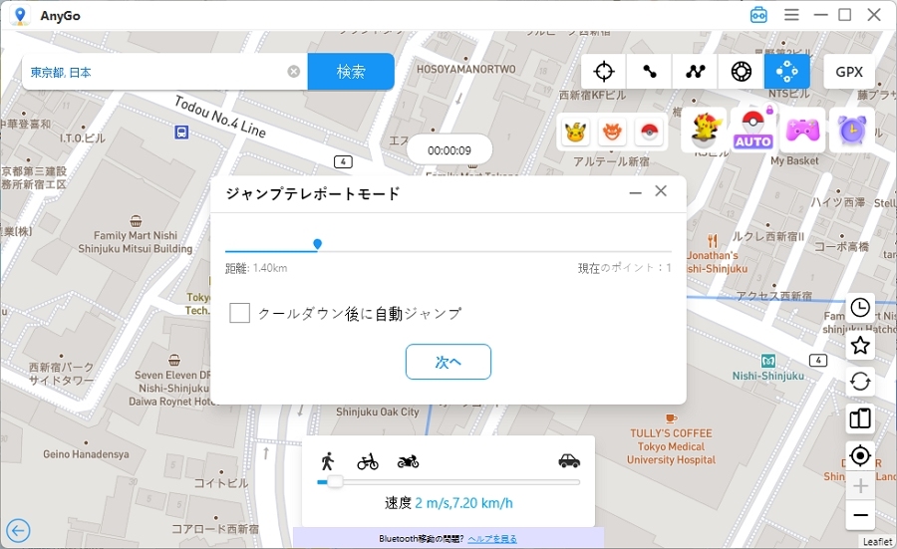
Task: Click the 次へ button
Action: (448, 362)
